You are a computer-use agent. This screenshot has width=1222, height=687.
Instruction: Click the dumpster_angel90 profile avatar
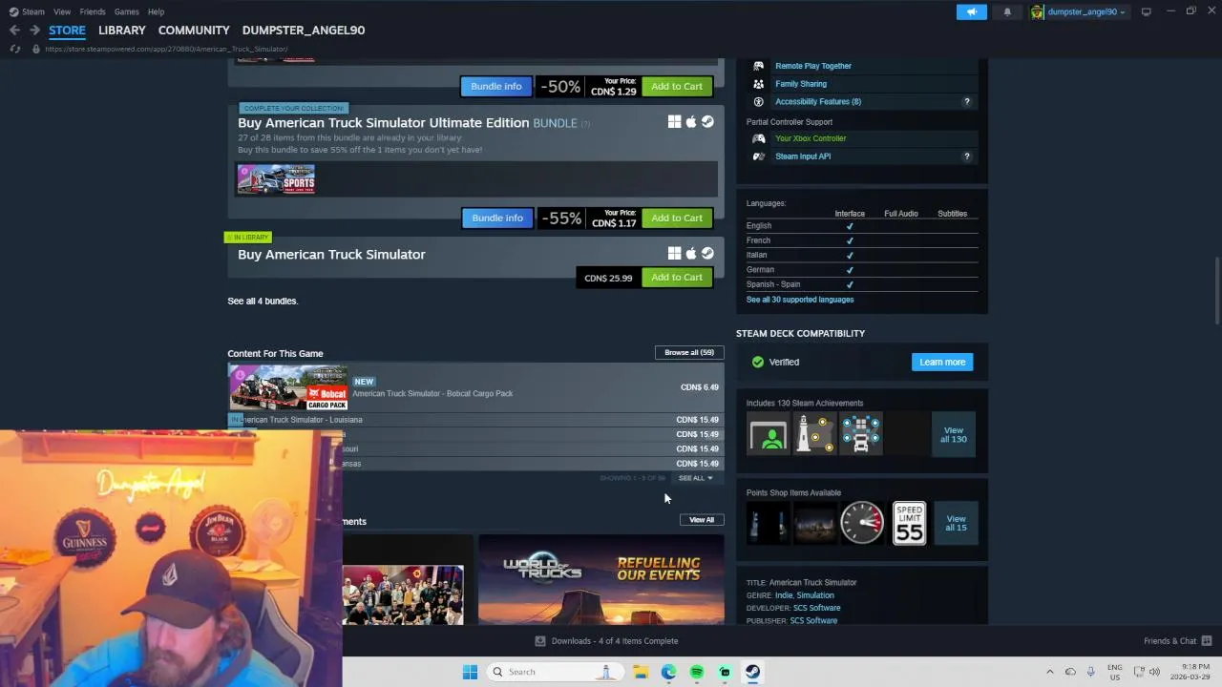1037,11
